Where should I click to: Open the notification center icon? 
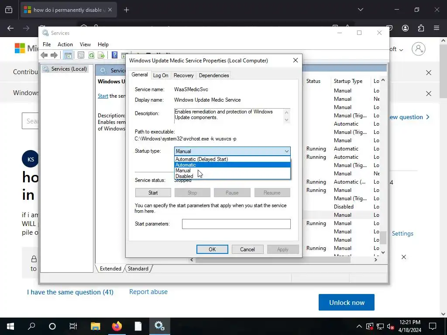433,326
